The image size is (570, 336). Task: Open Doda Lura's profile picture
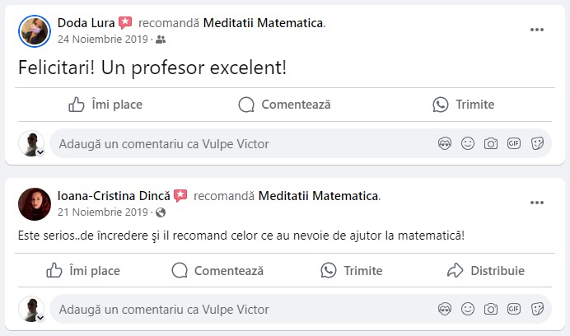(33, 30)
